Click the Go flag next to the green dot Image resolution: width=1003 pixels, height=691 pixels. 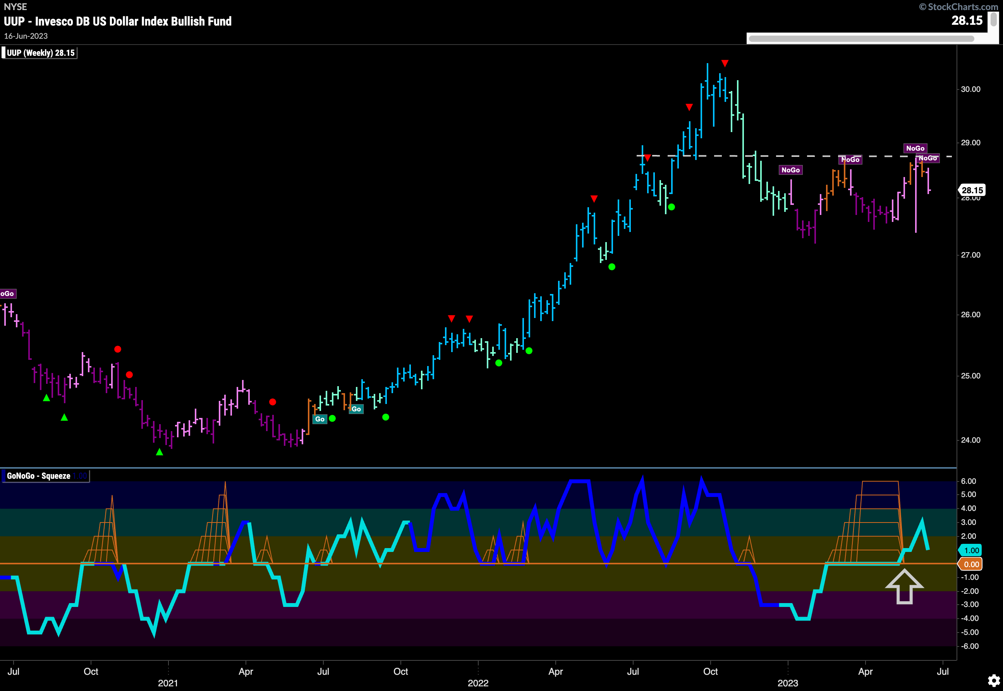click(320, 419)
